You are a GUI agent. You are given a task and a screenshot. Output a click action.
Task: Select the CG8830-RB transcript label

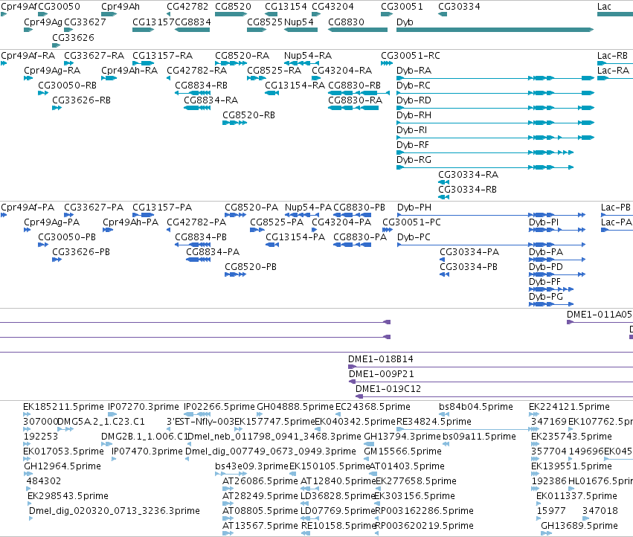pos(355,86)
